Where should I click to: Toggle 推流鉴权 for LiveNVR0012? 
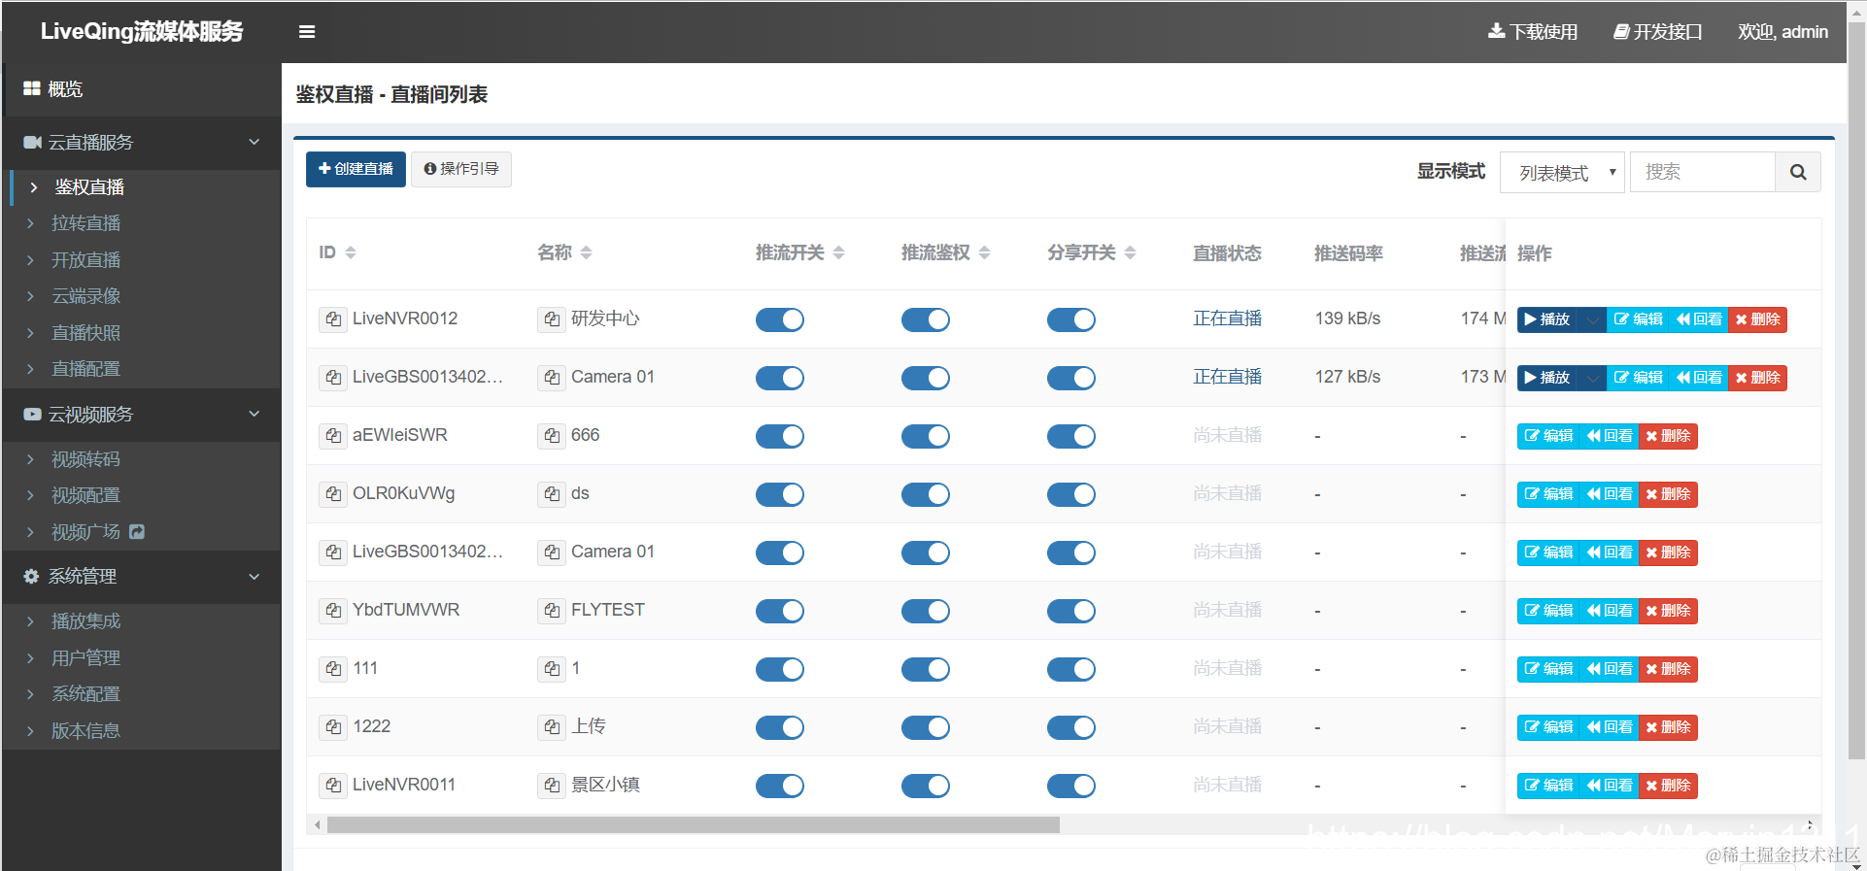(926, 319)
